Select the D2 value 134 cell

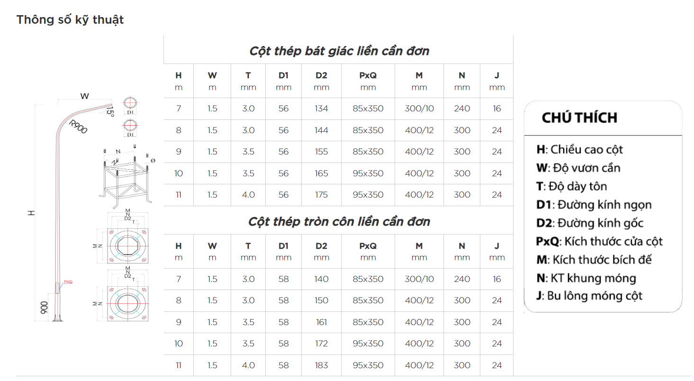(x=321, y=109)
